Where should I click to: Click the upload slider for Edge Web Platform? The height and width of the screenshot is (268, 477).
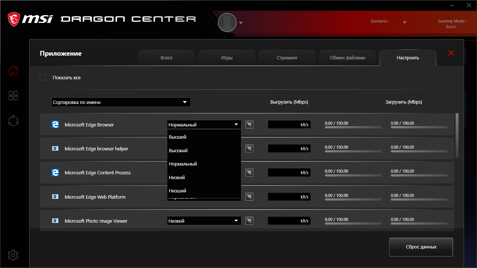tap(353, 199)
